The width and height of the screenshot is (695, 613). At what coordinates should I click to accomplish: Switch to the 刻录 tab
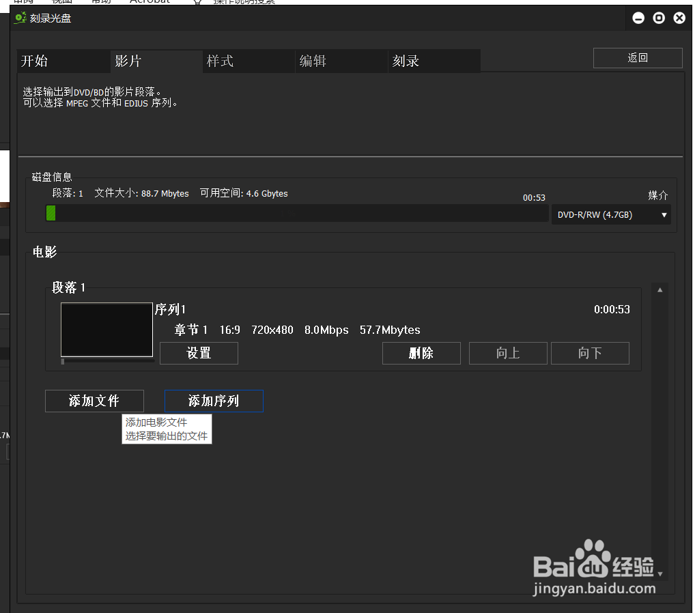pos(406,61)
